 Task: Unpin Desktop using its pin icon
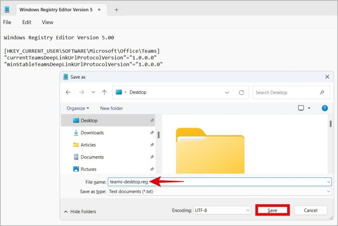coord(152,120)
